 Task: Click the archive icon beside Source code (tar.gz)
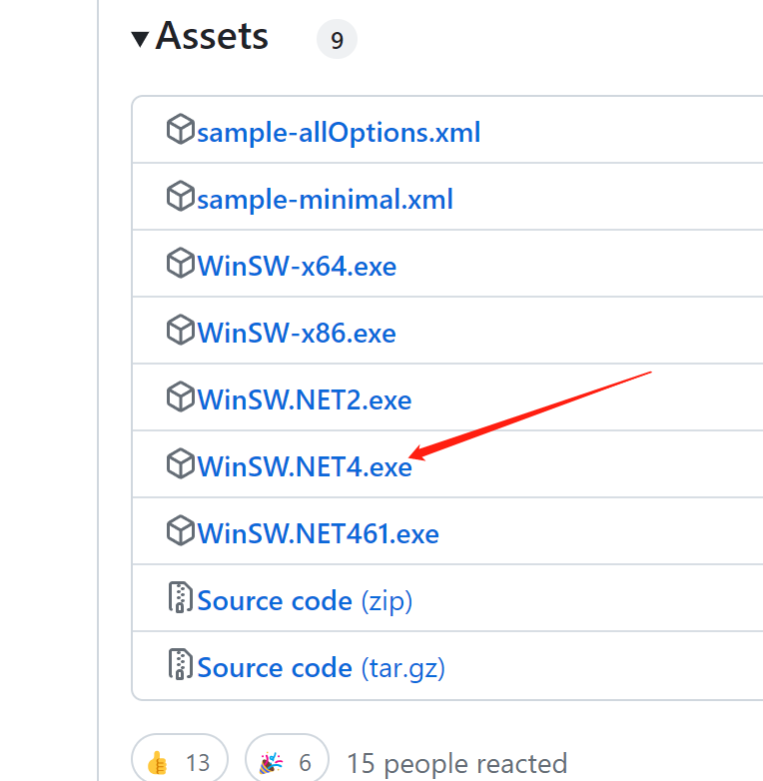181,663
